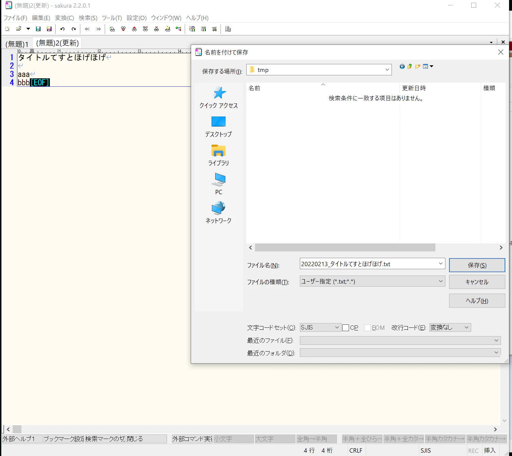Image resolution: width=512 pixels, height=456 pixels.
Task: Open the 設定(O) menu
Action: point(137,18)
